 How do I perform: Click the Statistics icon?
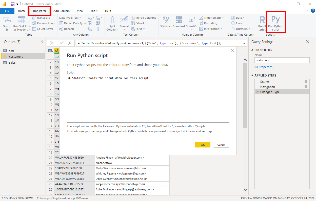click(166, 23)
